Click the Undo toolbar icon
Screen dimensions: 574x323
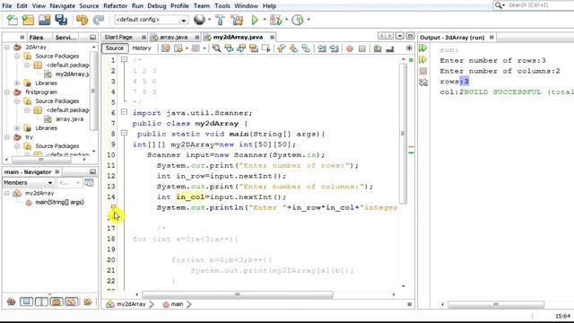click(82, 20)
